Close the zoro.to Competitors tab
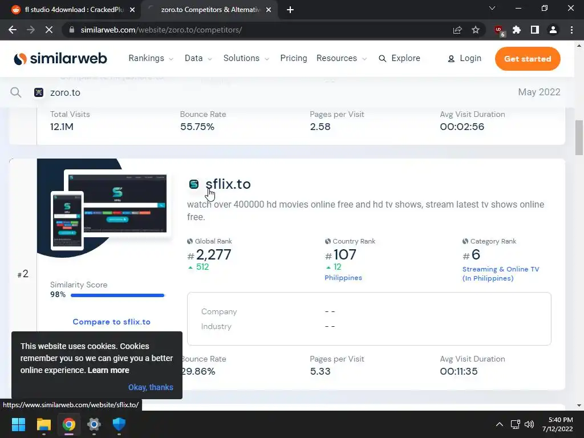 tap(269, 10)
